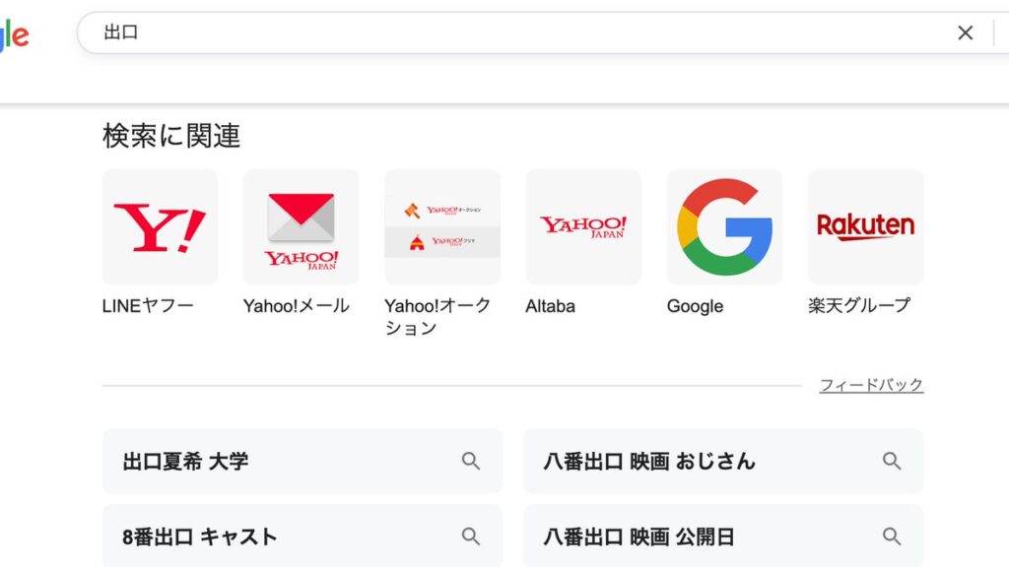The width and height of the screenshot is (1009, 567).
Task: Click magnifier icon beside 八番出口 映画 おじさん
Action: [892, 461]
